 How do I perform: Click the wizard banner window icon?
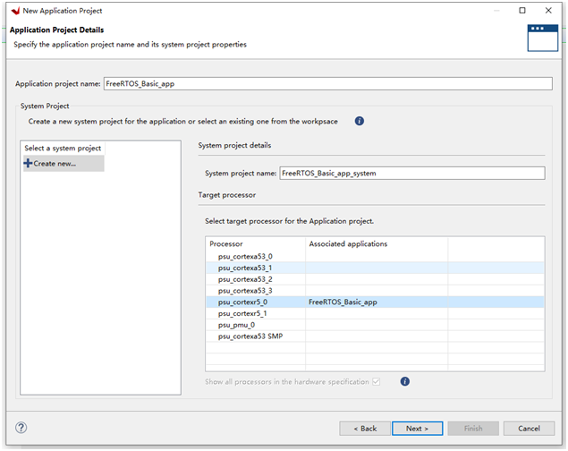(542, 38)
